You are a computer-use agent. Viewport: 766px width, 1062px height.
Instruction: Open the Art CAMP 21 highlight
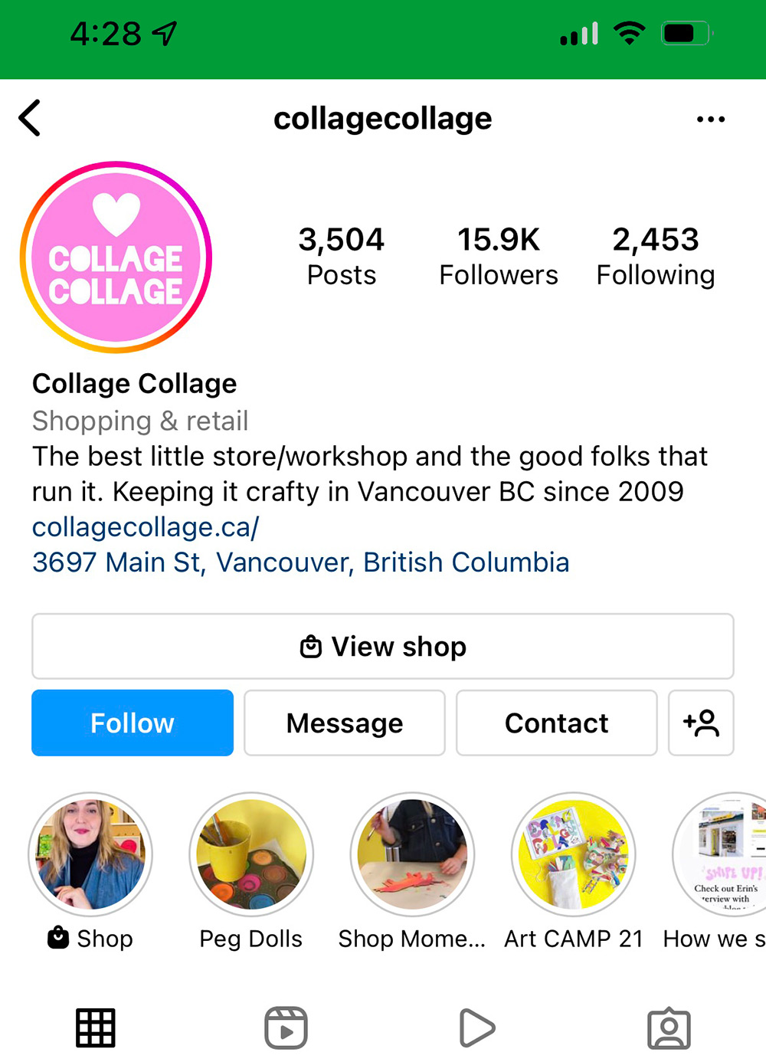click(574, 854)
